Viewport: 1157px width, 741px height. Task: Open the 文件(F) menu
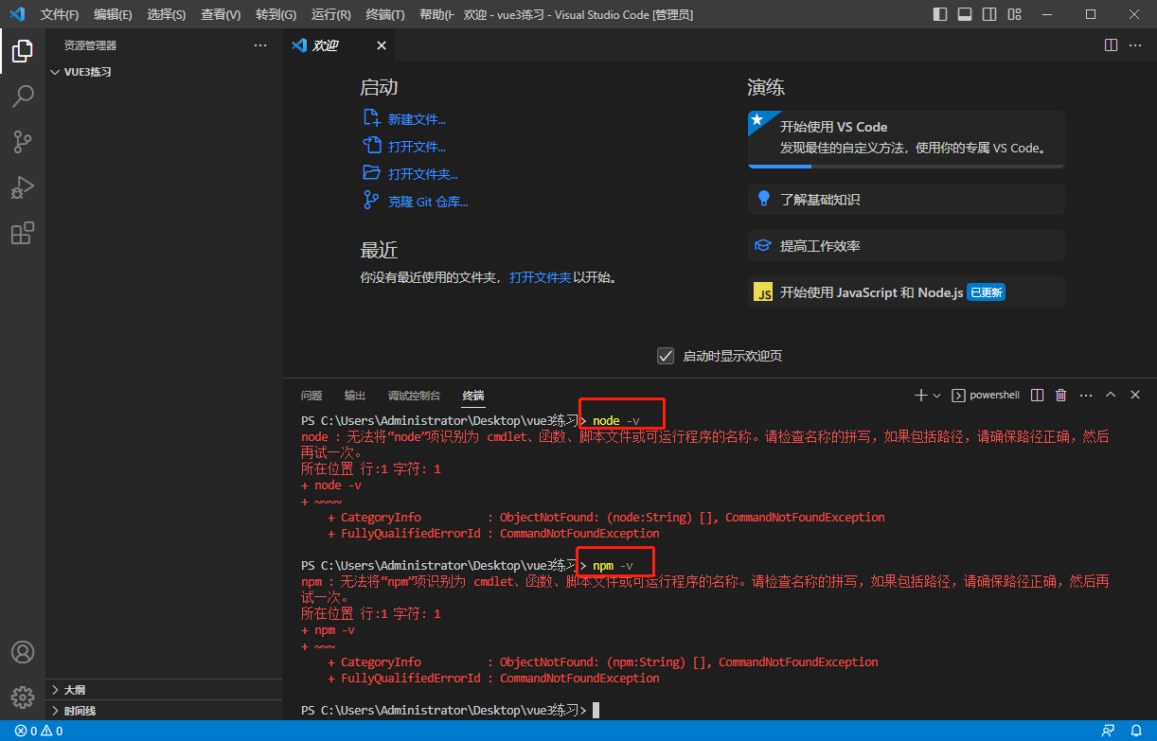coord(60,14)
